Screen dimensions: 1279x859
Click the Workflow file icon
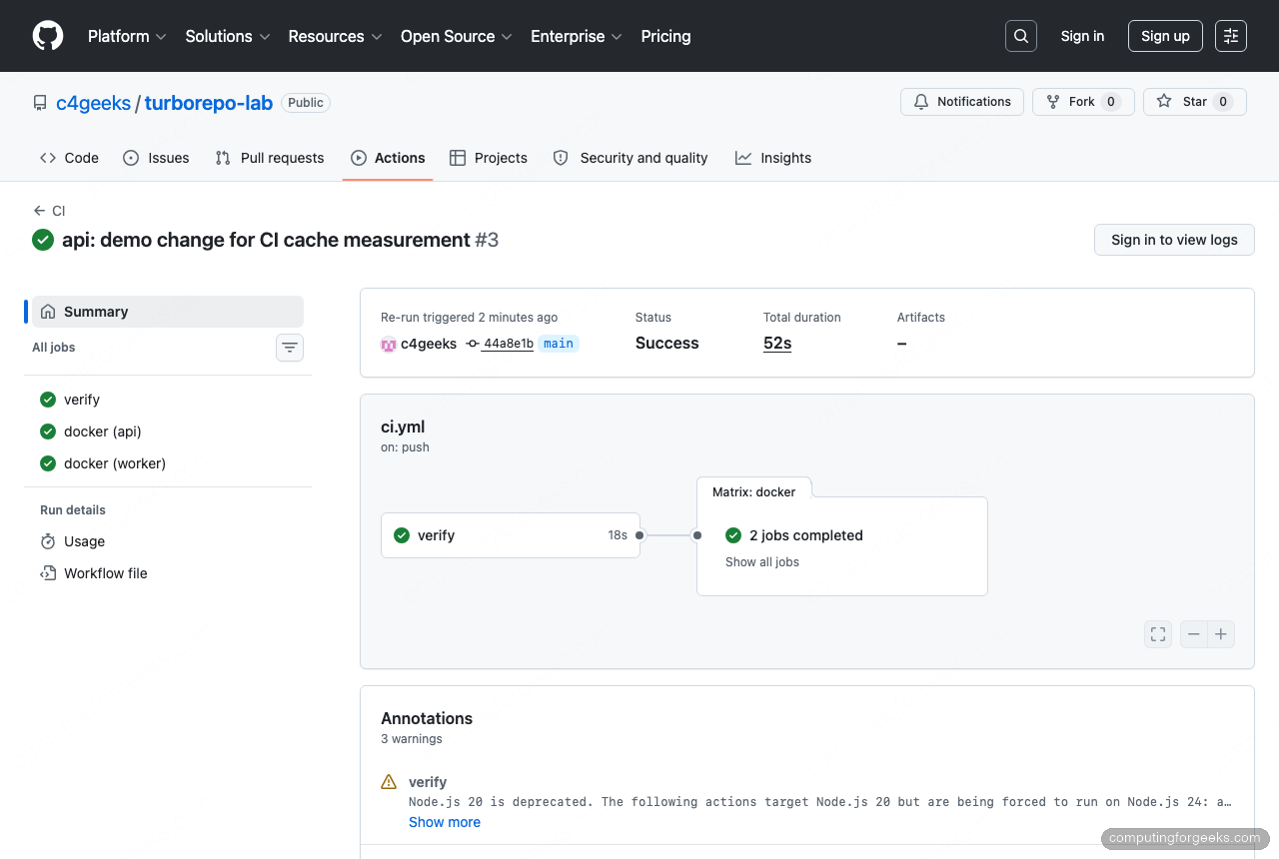click(x=48, y=573)
